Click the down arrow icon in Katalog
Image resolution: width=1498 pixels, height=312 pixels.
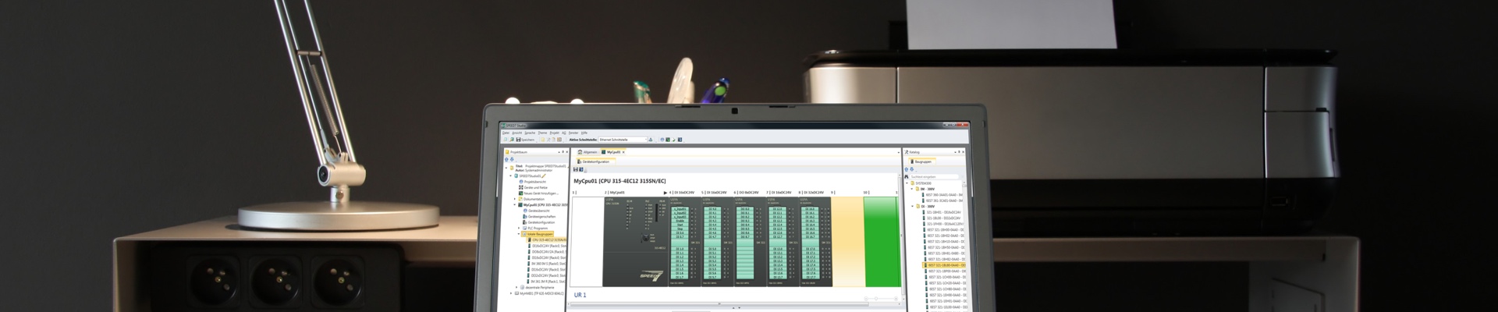913,169
